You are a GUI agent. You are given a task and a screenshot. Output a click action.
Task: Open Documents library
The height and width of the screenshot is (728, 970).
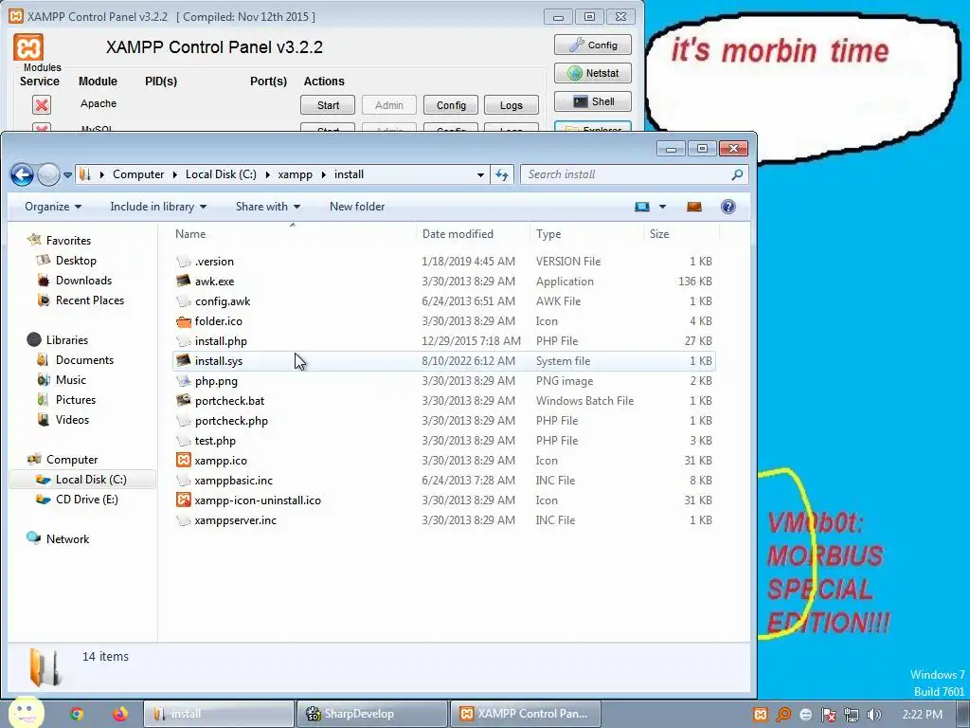(x=84, y=360)
